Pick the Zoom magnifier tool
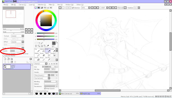Viewport: 172px width, 98px height. (39, 46)
